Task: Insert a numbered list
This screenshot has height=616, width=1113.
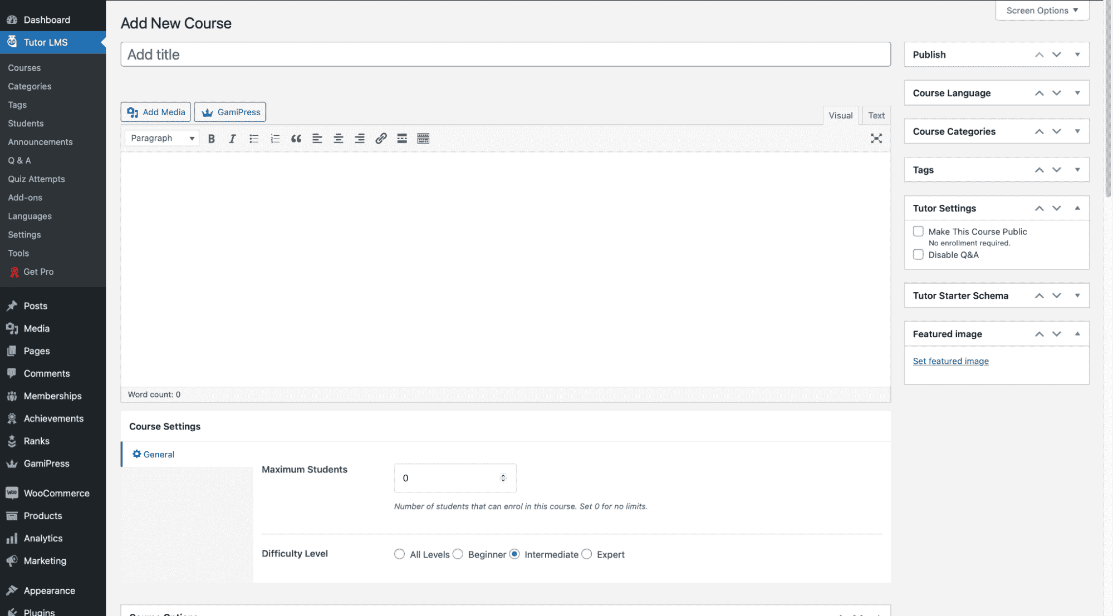Action: [275, 138]
